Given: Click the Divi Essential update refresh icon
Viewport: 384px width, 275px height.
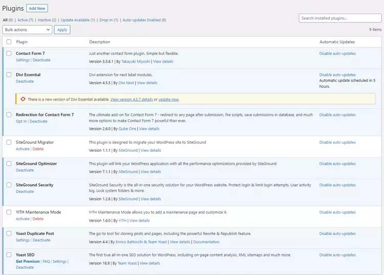Looking at the screenshot, I should click(23, 99).
